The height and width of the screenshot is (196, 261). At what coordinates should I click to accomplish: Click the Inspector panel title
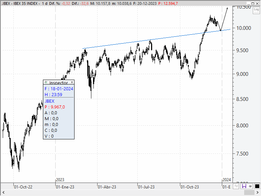pos(59,83)
